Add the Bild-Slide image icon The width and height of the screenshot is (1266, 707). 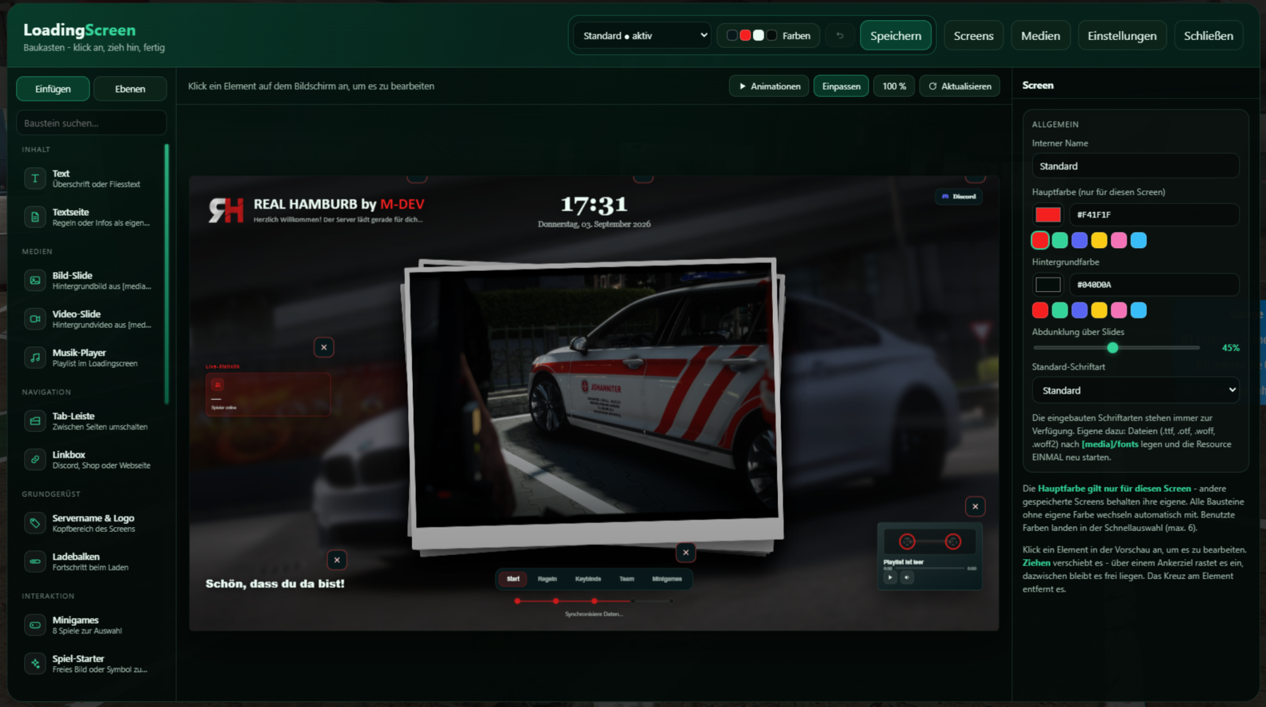[x=35, y=280]
